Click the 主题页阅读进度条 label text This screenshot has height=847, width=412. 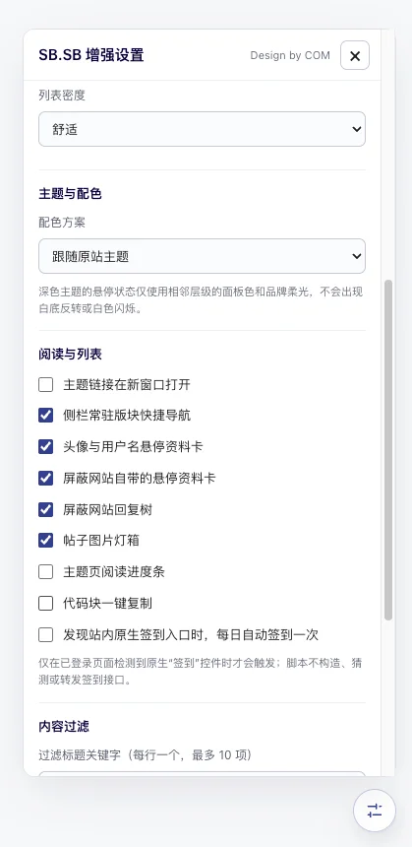click(114, 571)
